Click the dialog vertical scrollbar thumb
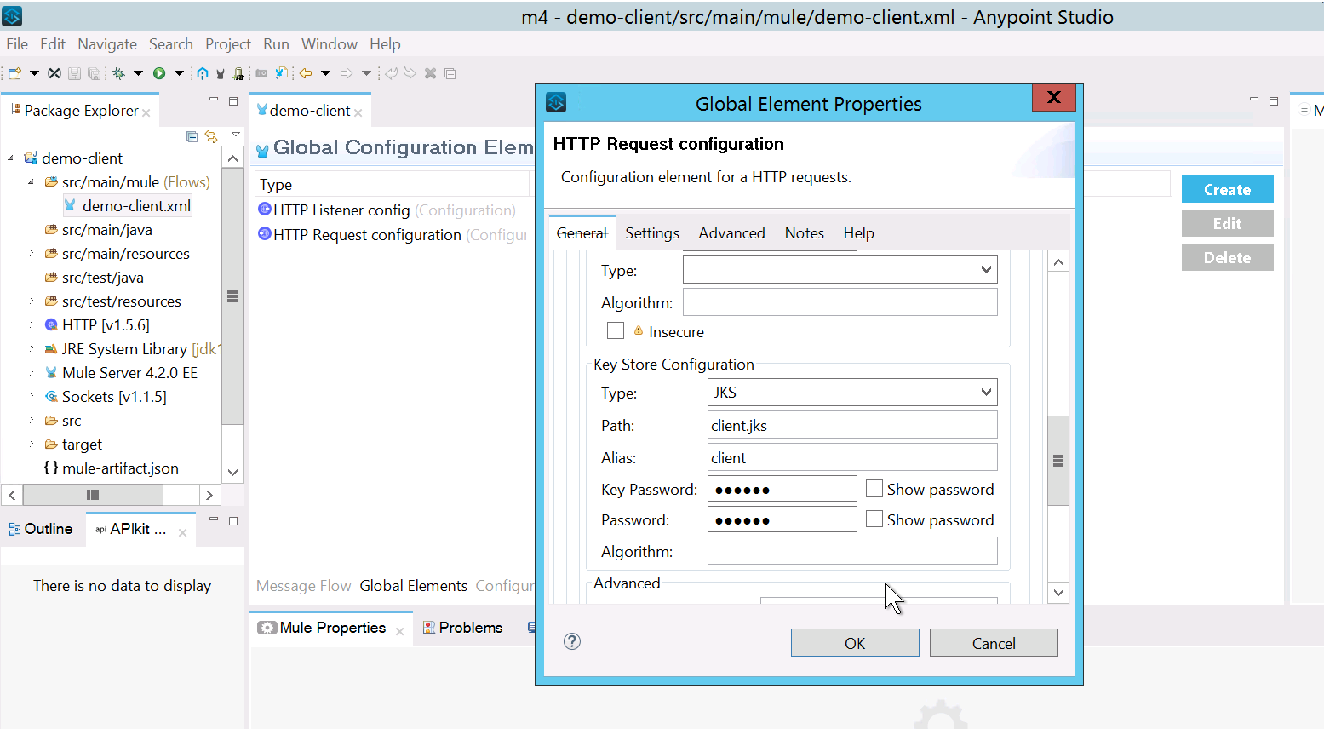This screenshot has width=1324, height=729. click(x=1058, y=461)
